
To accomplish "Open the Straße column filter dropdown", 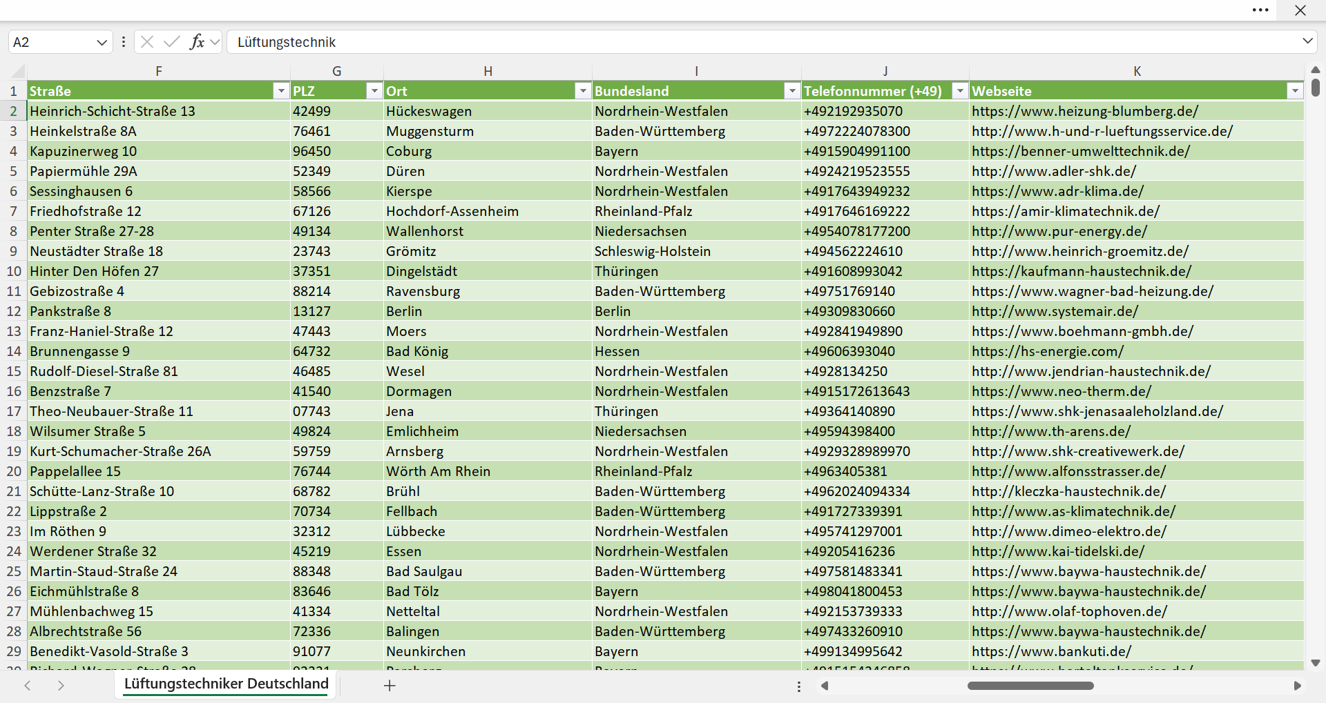I will pyautogui.click(x=281, y=91).
